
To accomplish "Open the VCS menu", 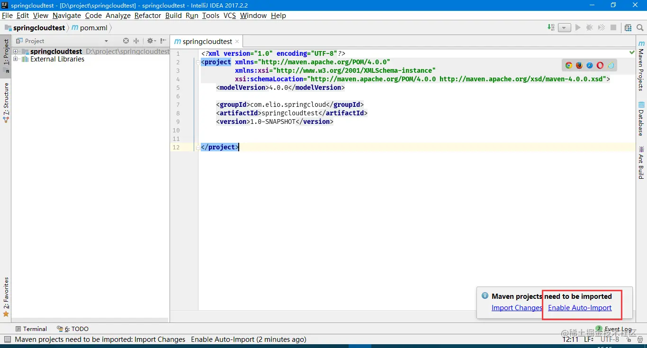I will click(230, 16).
